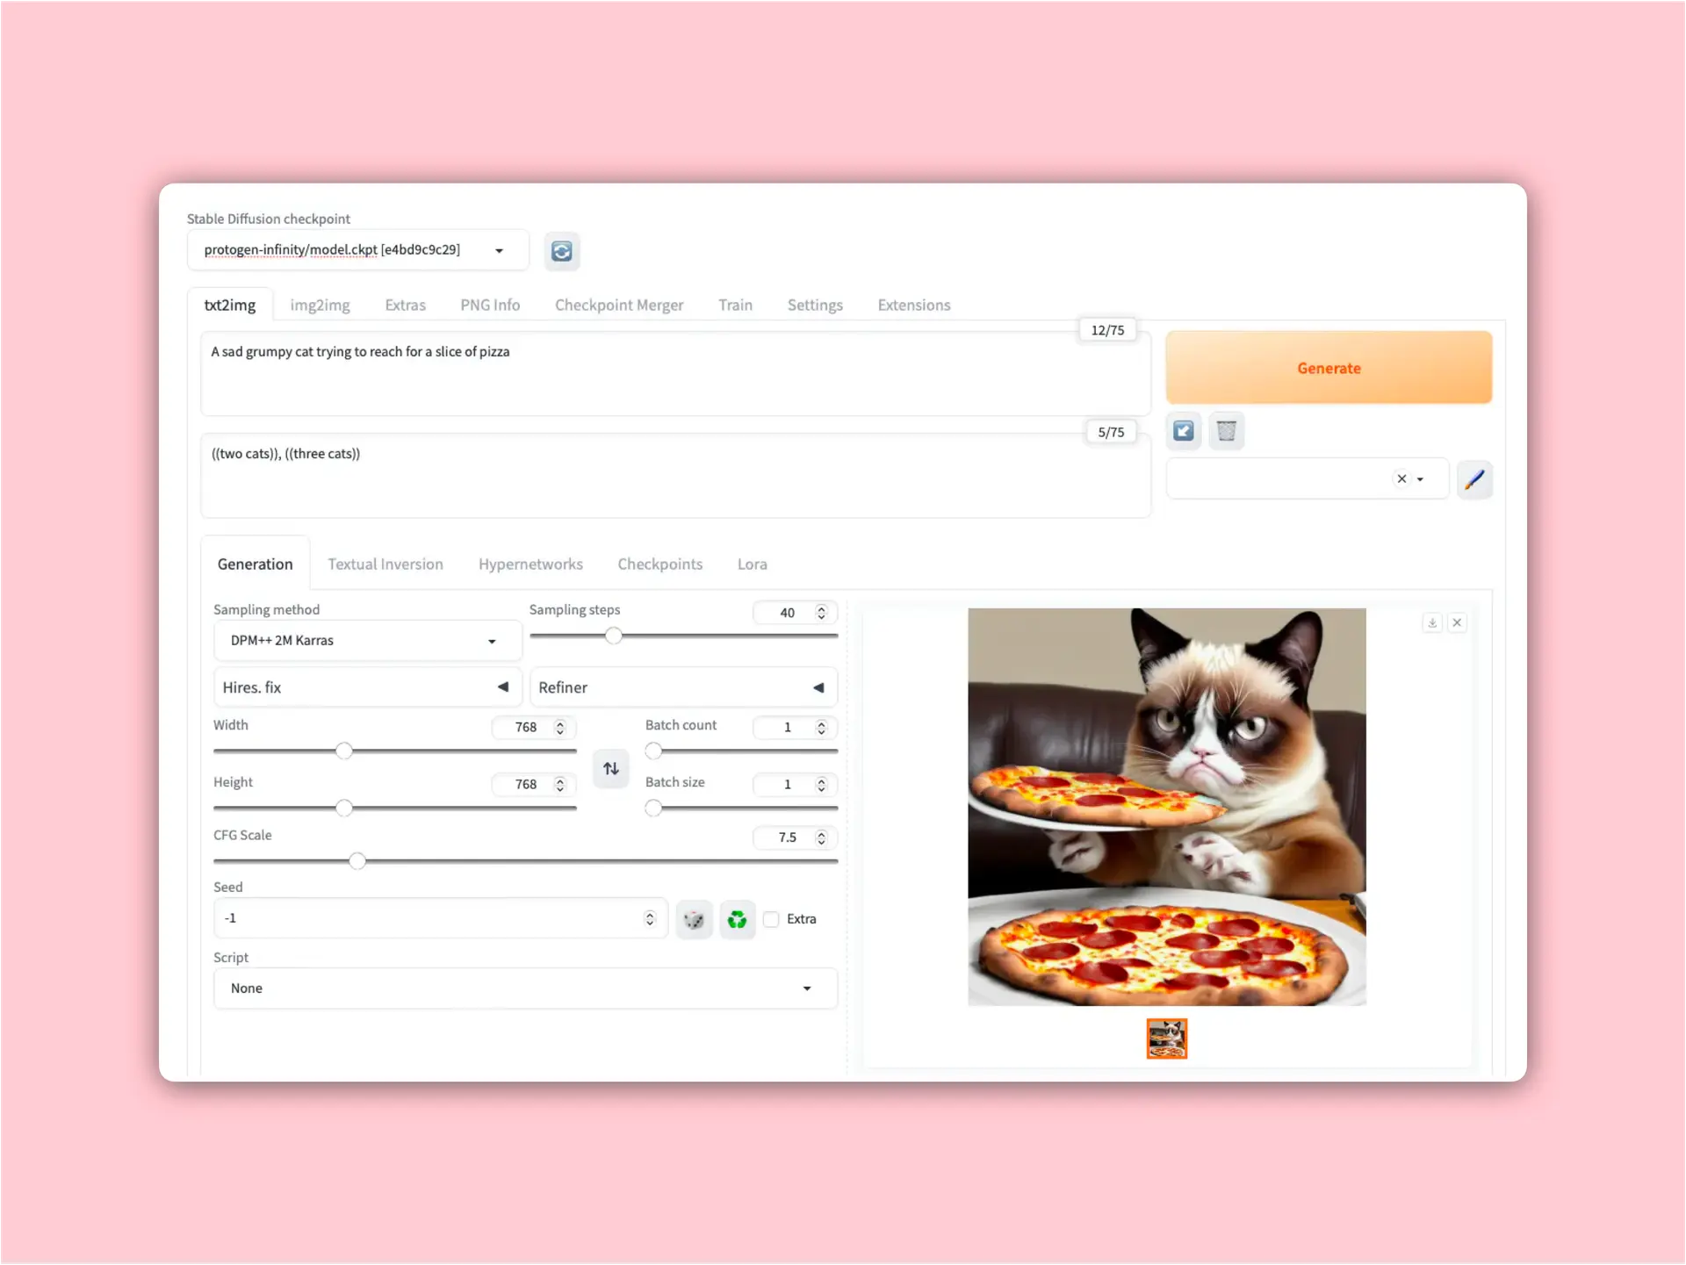Viewport: 1686px width, 1265px height.
Task: Open the Lora tab
Action: (x=752, y=564)
